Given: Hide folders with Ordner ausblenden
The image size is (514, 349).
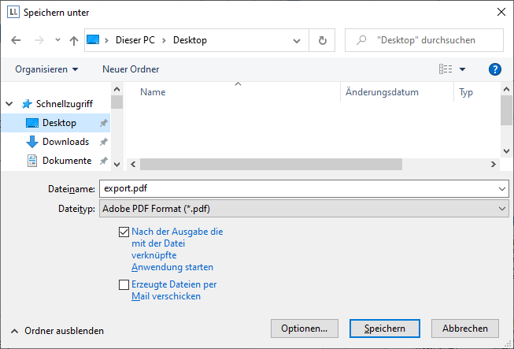Looking at the screenshot, I should 57,331.
